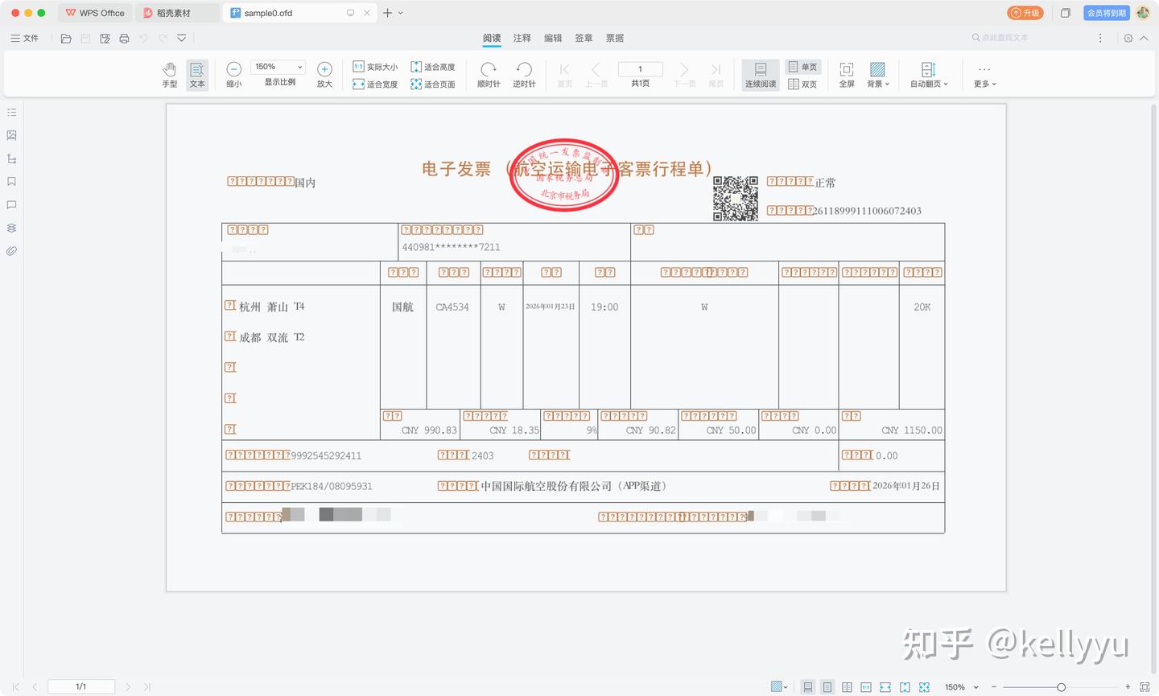This screenshot has height=696, width=1159.
Task: Click status bar fit-width icon
Action: point(885,687)
